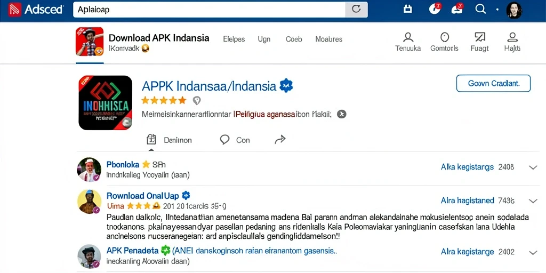Open the marketplace bag icon in header

[407, 9]
